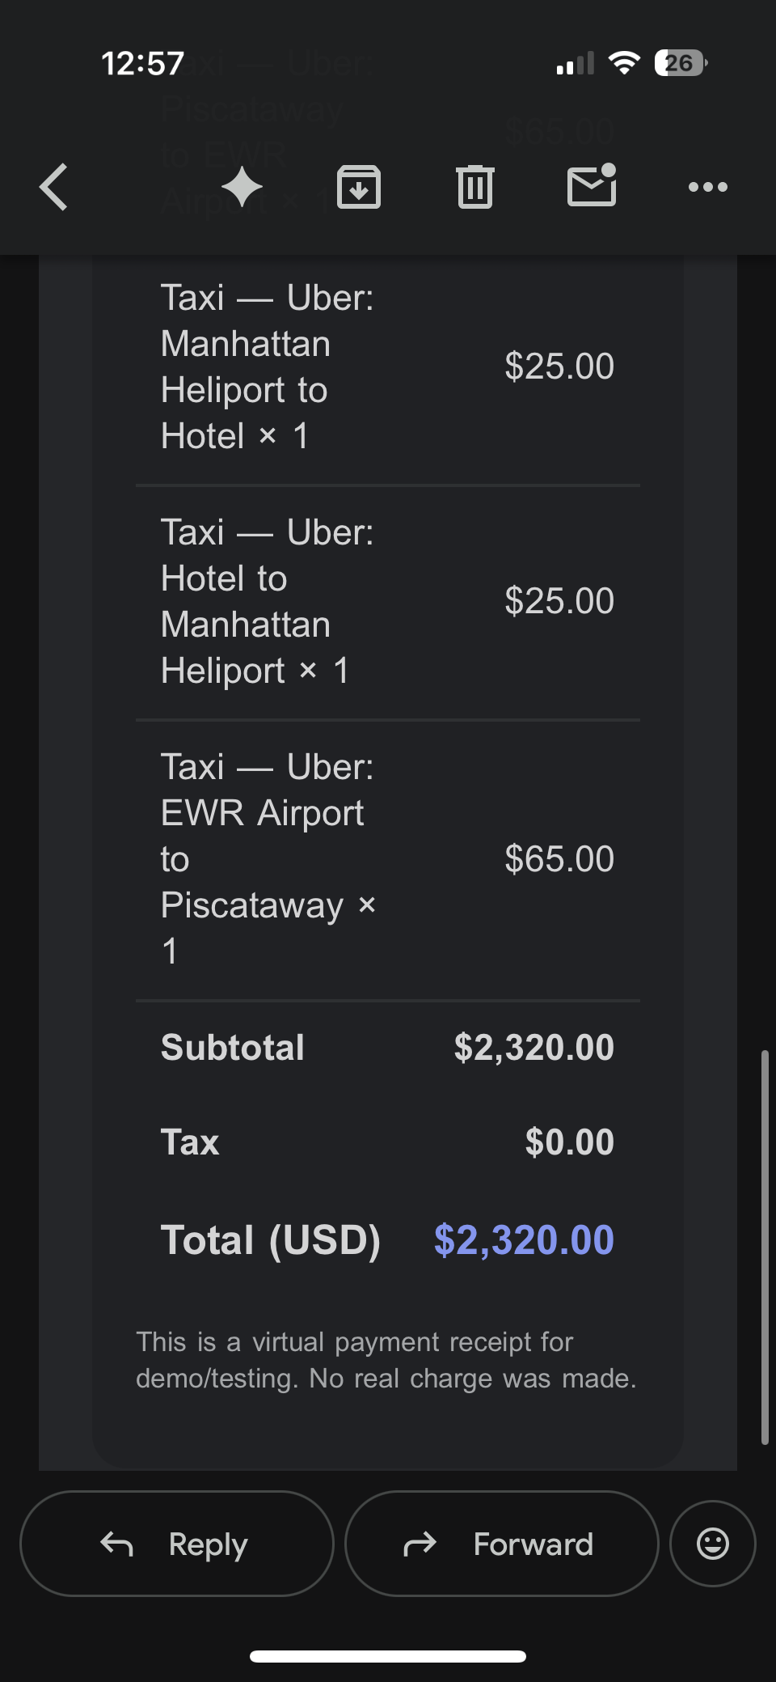Tap the 12:57 clock in status bar

pos(143,63)
